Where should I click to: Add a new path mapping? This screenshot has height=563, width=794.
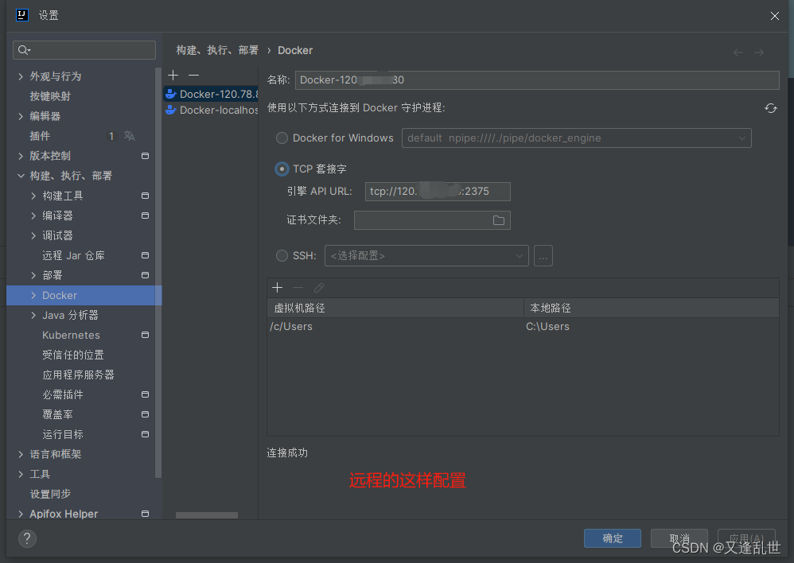pyautogui.click(x=277, y=288)
